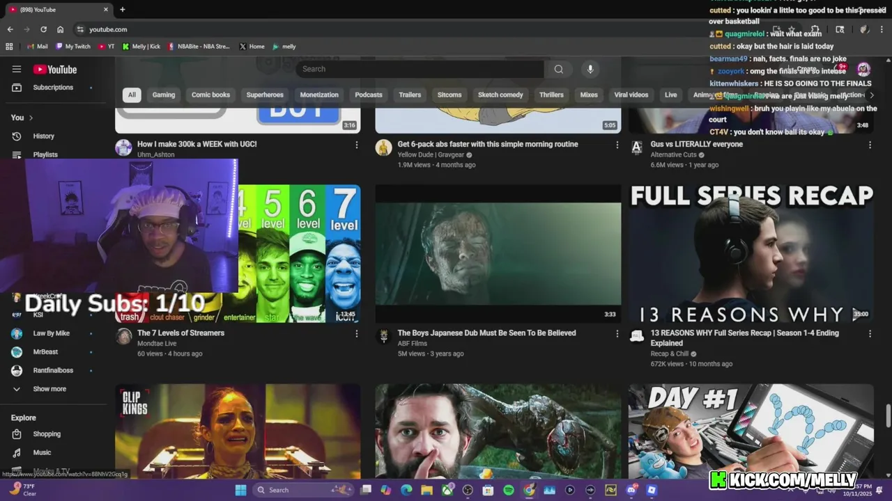Open the Chrome apps grid in the bookmarks bar
The width and height of the screenshot is (892, 501).
click(9, 47)
